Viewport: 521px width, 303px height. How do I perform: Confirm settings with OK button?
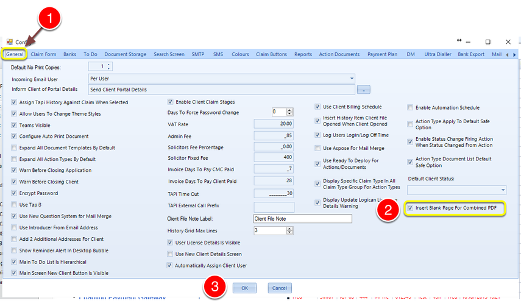pos(244,288)
